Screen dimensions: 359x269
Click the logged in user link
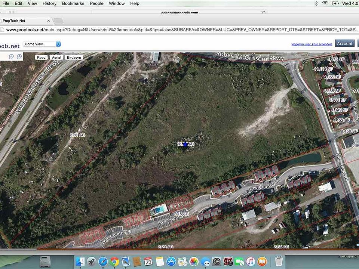(312, 44)
